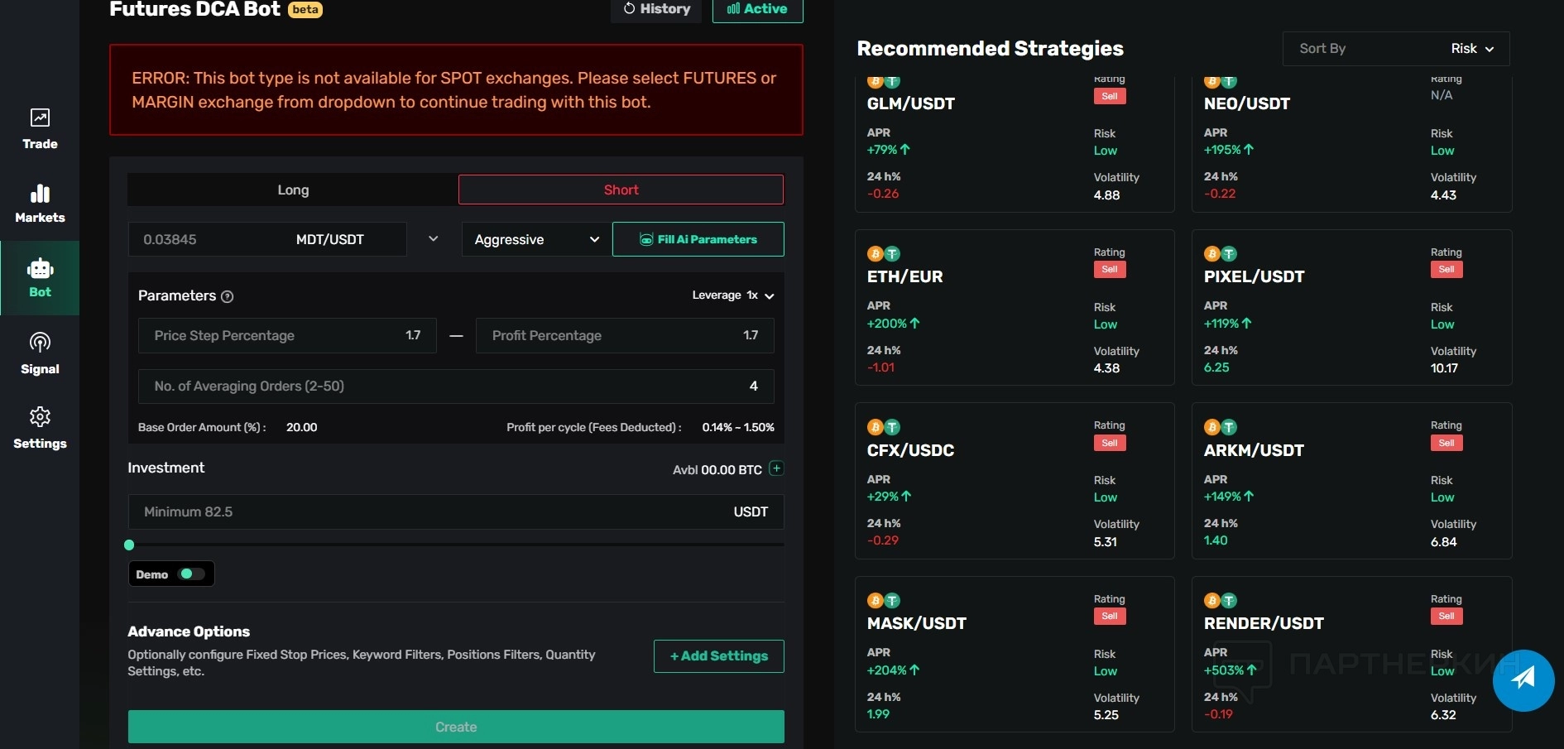Expand the Leverage 1x dropdown
Screen dimensions: 1564x749
[732, 295]
